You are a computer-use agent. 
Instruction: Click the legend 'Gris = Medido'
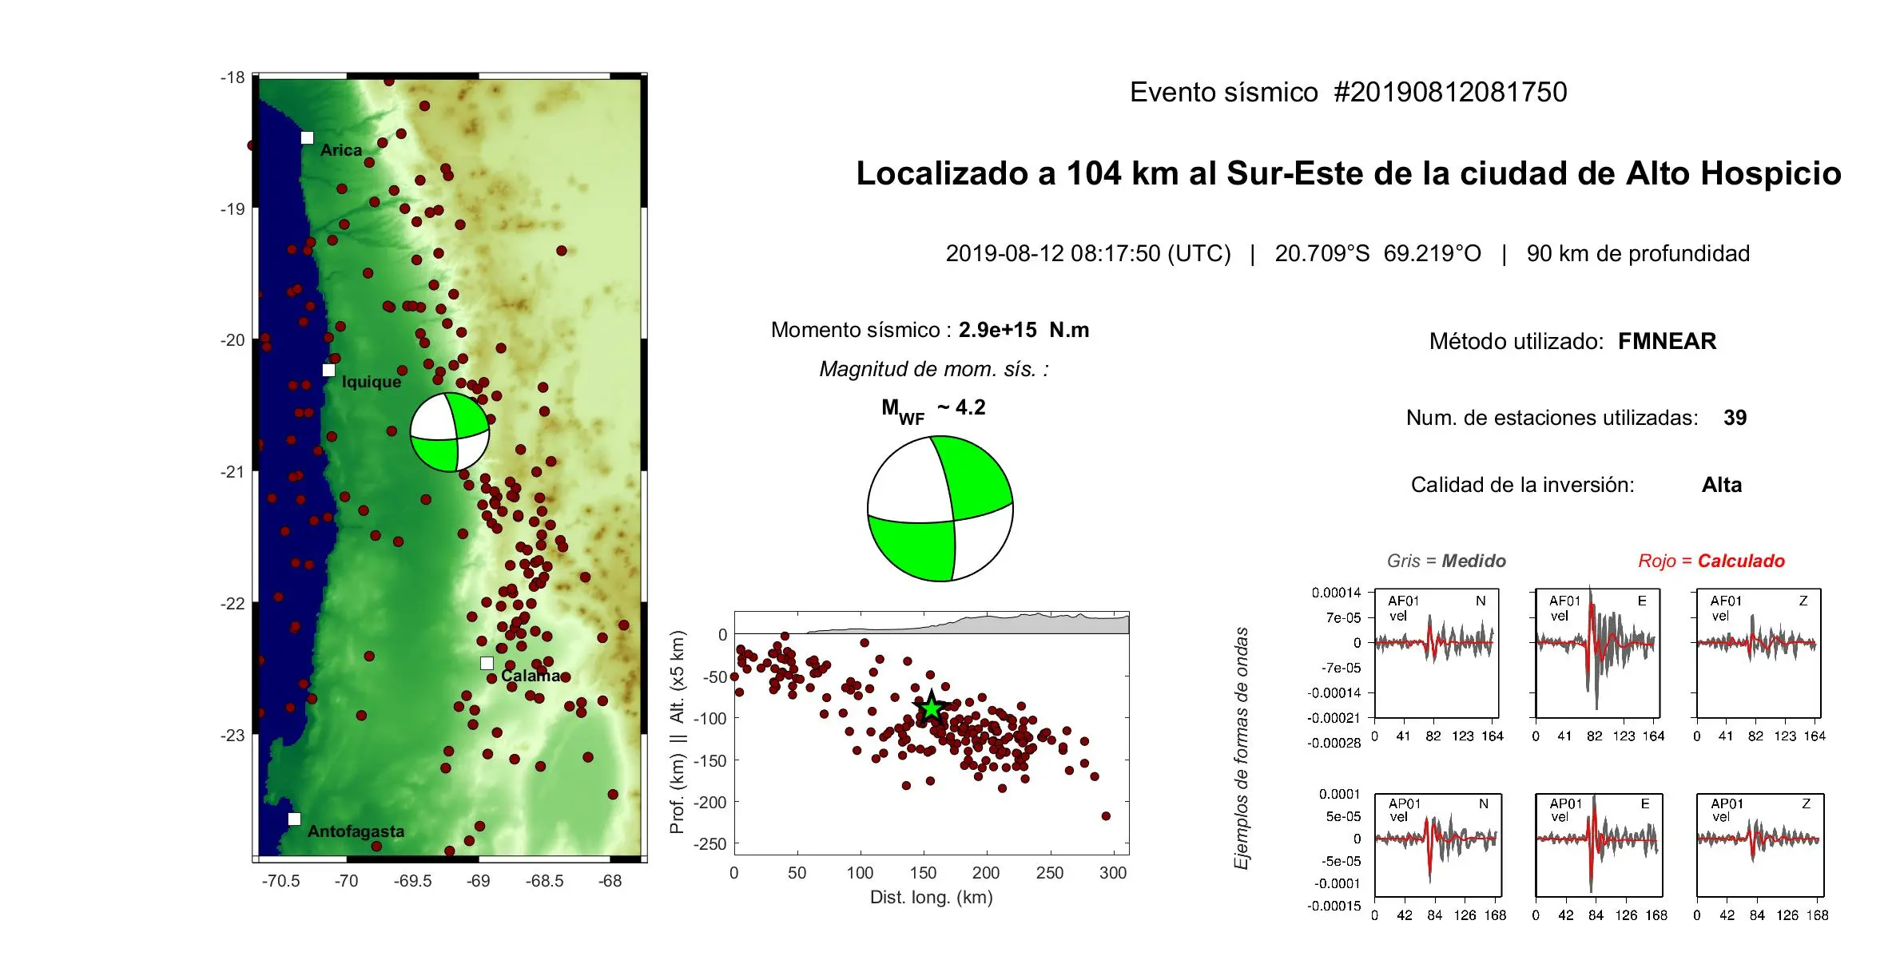(1446, 561)
